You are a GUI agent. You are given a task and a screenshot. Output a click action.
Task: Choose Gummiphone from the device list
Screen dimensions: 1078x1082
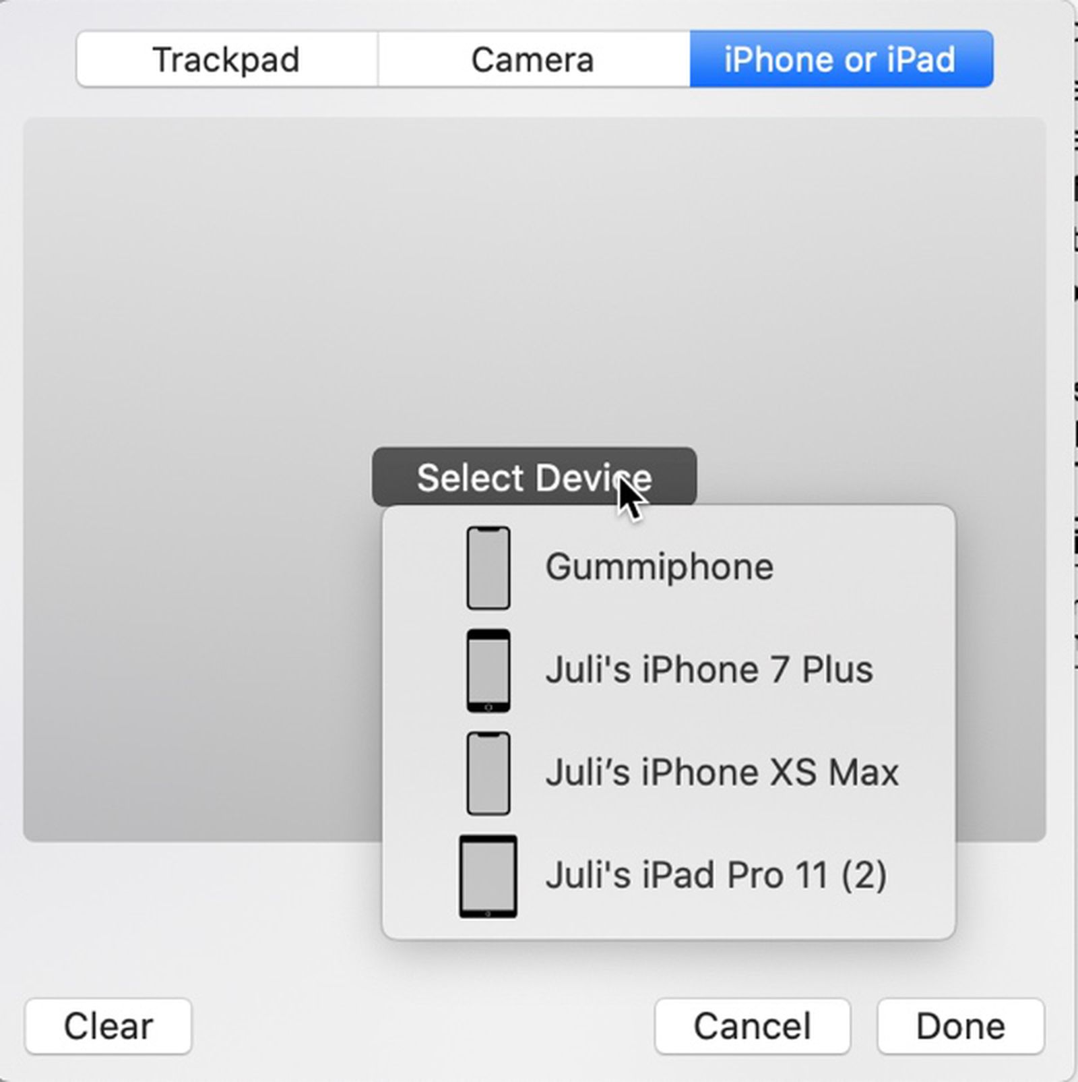pos(659,568)
